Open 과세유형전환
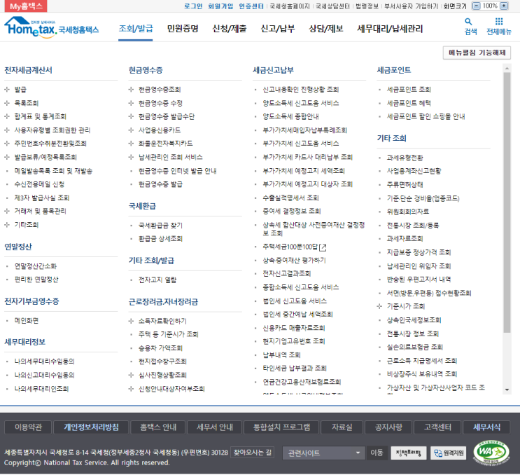 405,158
